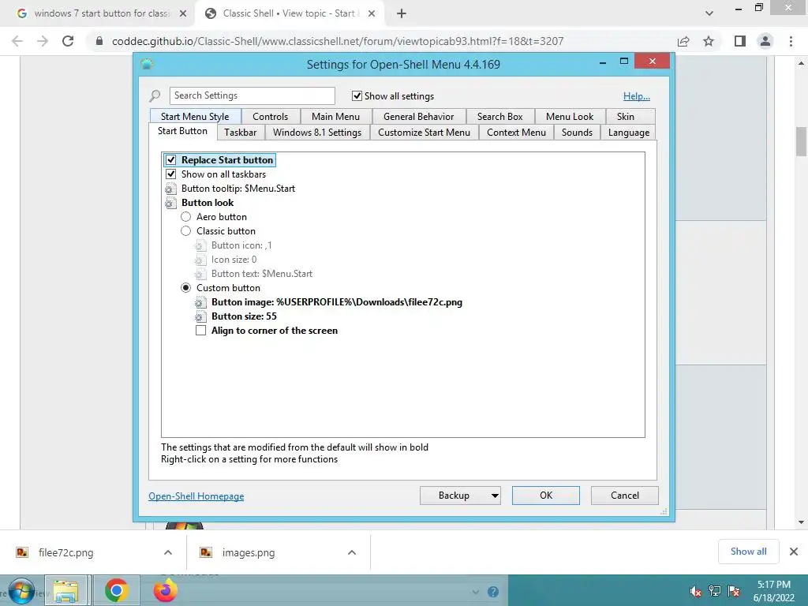Go back using the browser back arrow
This screenshot has height=606, width=808.
[17, 41]
